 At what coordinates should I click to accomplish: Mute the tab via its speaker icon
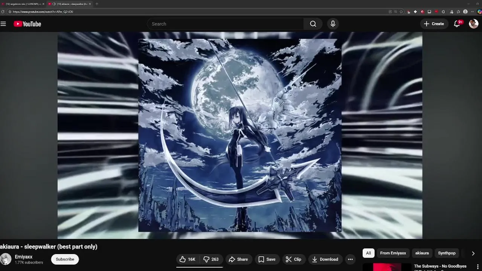[54, 4]
